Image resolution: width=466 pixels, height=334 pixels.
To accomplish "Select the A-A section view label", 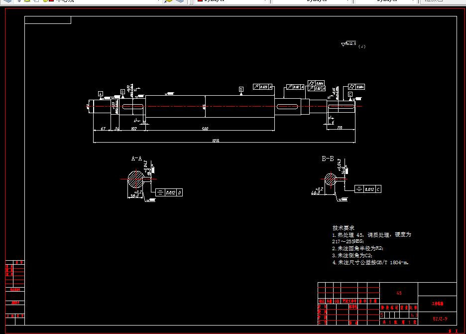I will [x=137, y=159].
